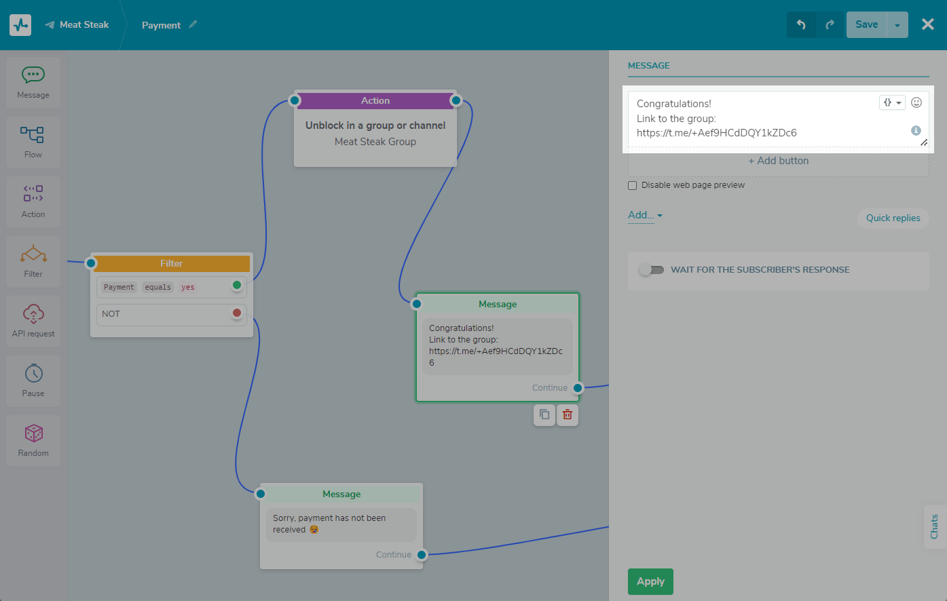The height and width of the screenshot is (601, 947).
Task: Select the Filter block header
Action: click(172, 263)
